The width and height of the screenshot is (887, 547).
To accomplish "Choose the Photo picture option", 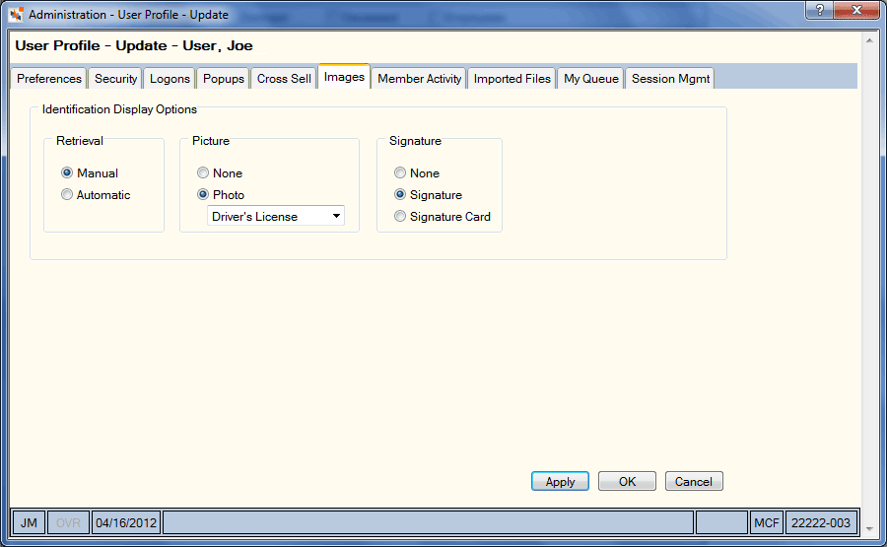I will pos(221,194).
